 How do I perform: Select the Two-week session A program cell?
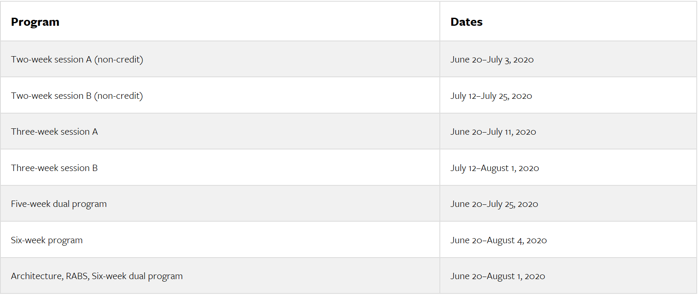(77, 60)
